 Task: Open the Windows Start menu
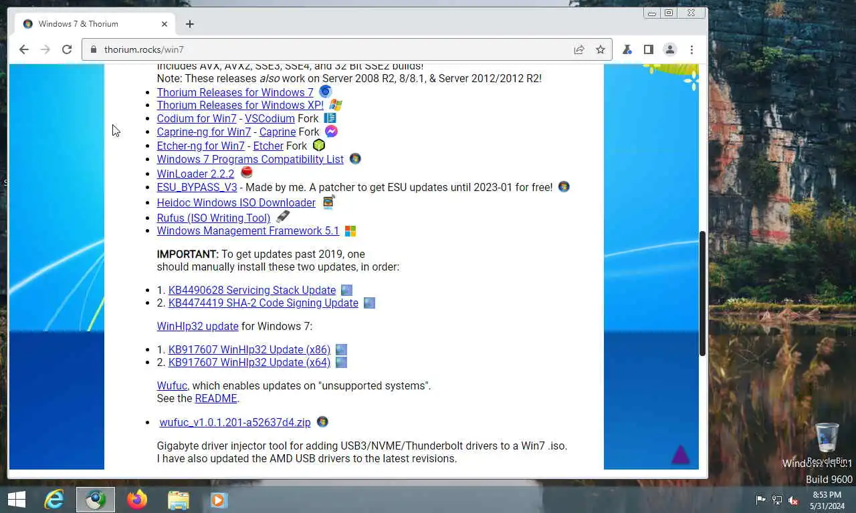coord(17,500)
